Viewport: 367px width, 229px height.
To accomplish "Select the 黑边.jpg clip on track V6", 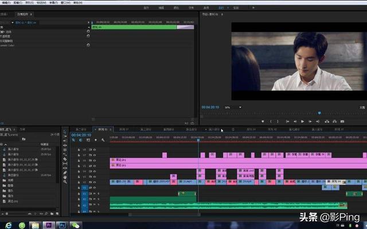I will (x=239, y=160).
